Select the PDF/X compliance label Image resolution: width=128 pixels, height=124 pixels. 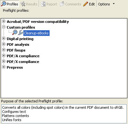23,62
